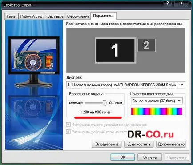
Task: Open the Рабочий стол tab
Action: tap(32, 16)
